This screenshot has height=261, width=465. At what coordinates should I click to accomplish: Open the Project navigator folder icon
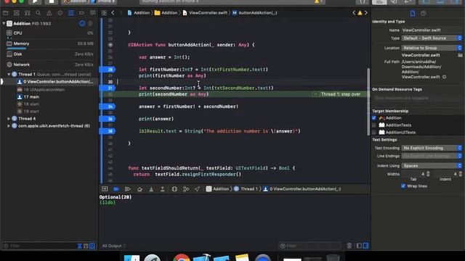(x=5, y=13)
